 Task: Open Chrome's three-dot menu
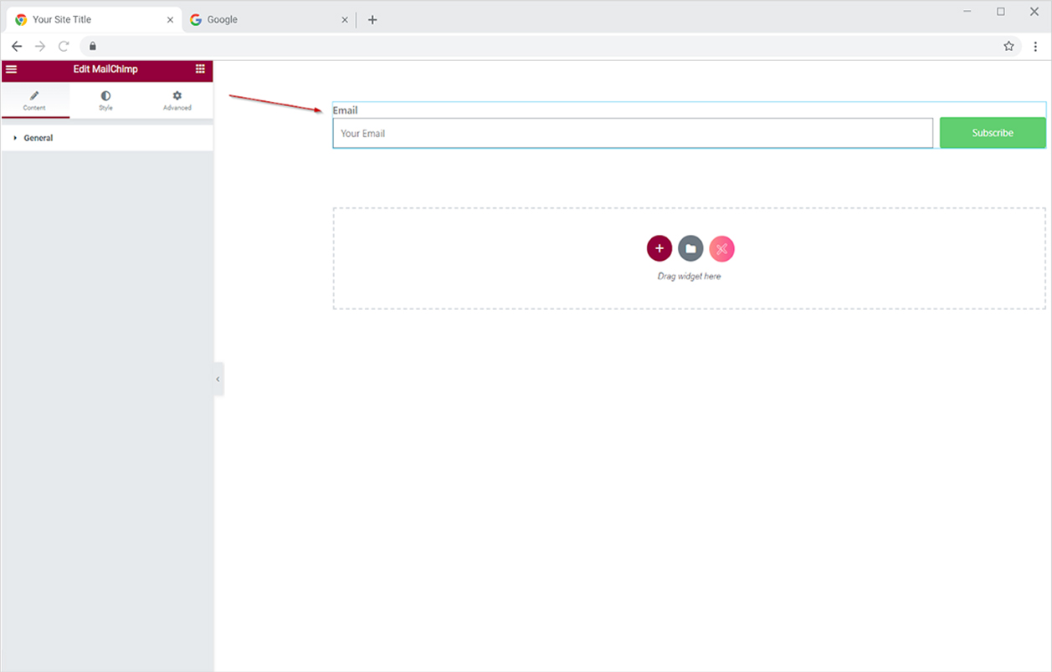(x=1035, y=46)
